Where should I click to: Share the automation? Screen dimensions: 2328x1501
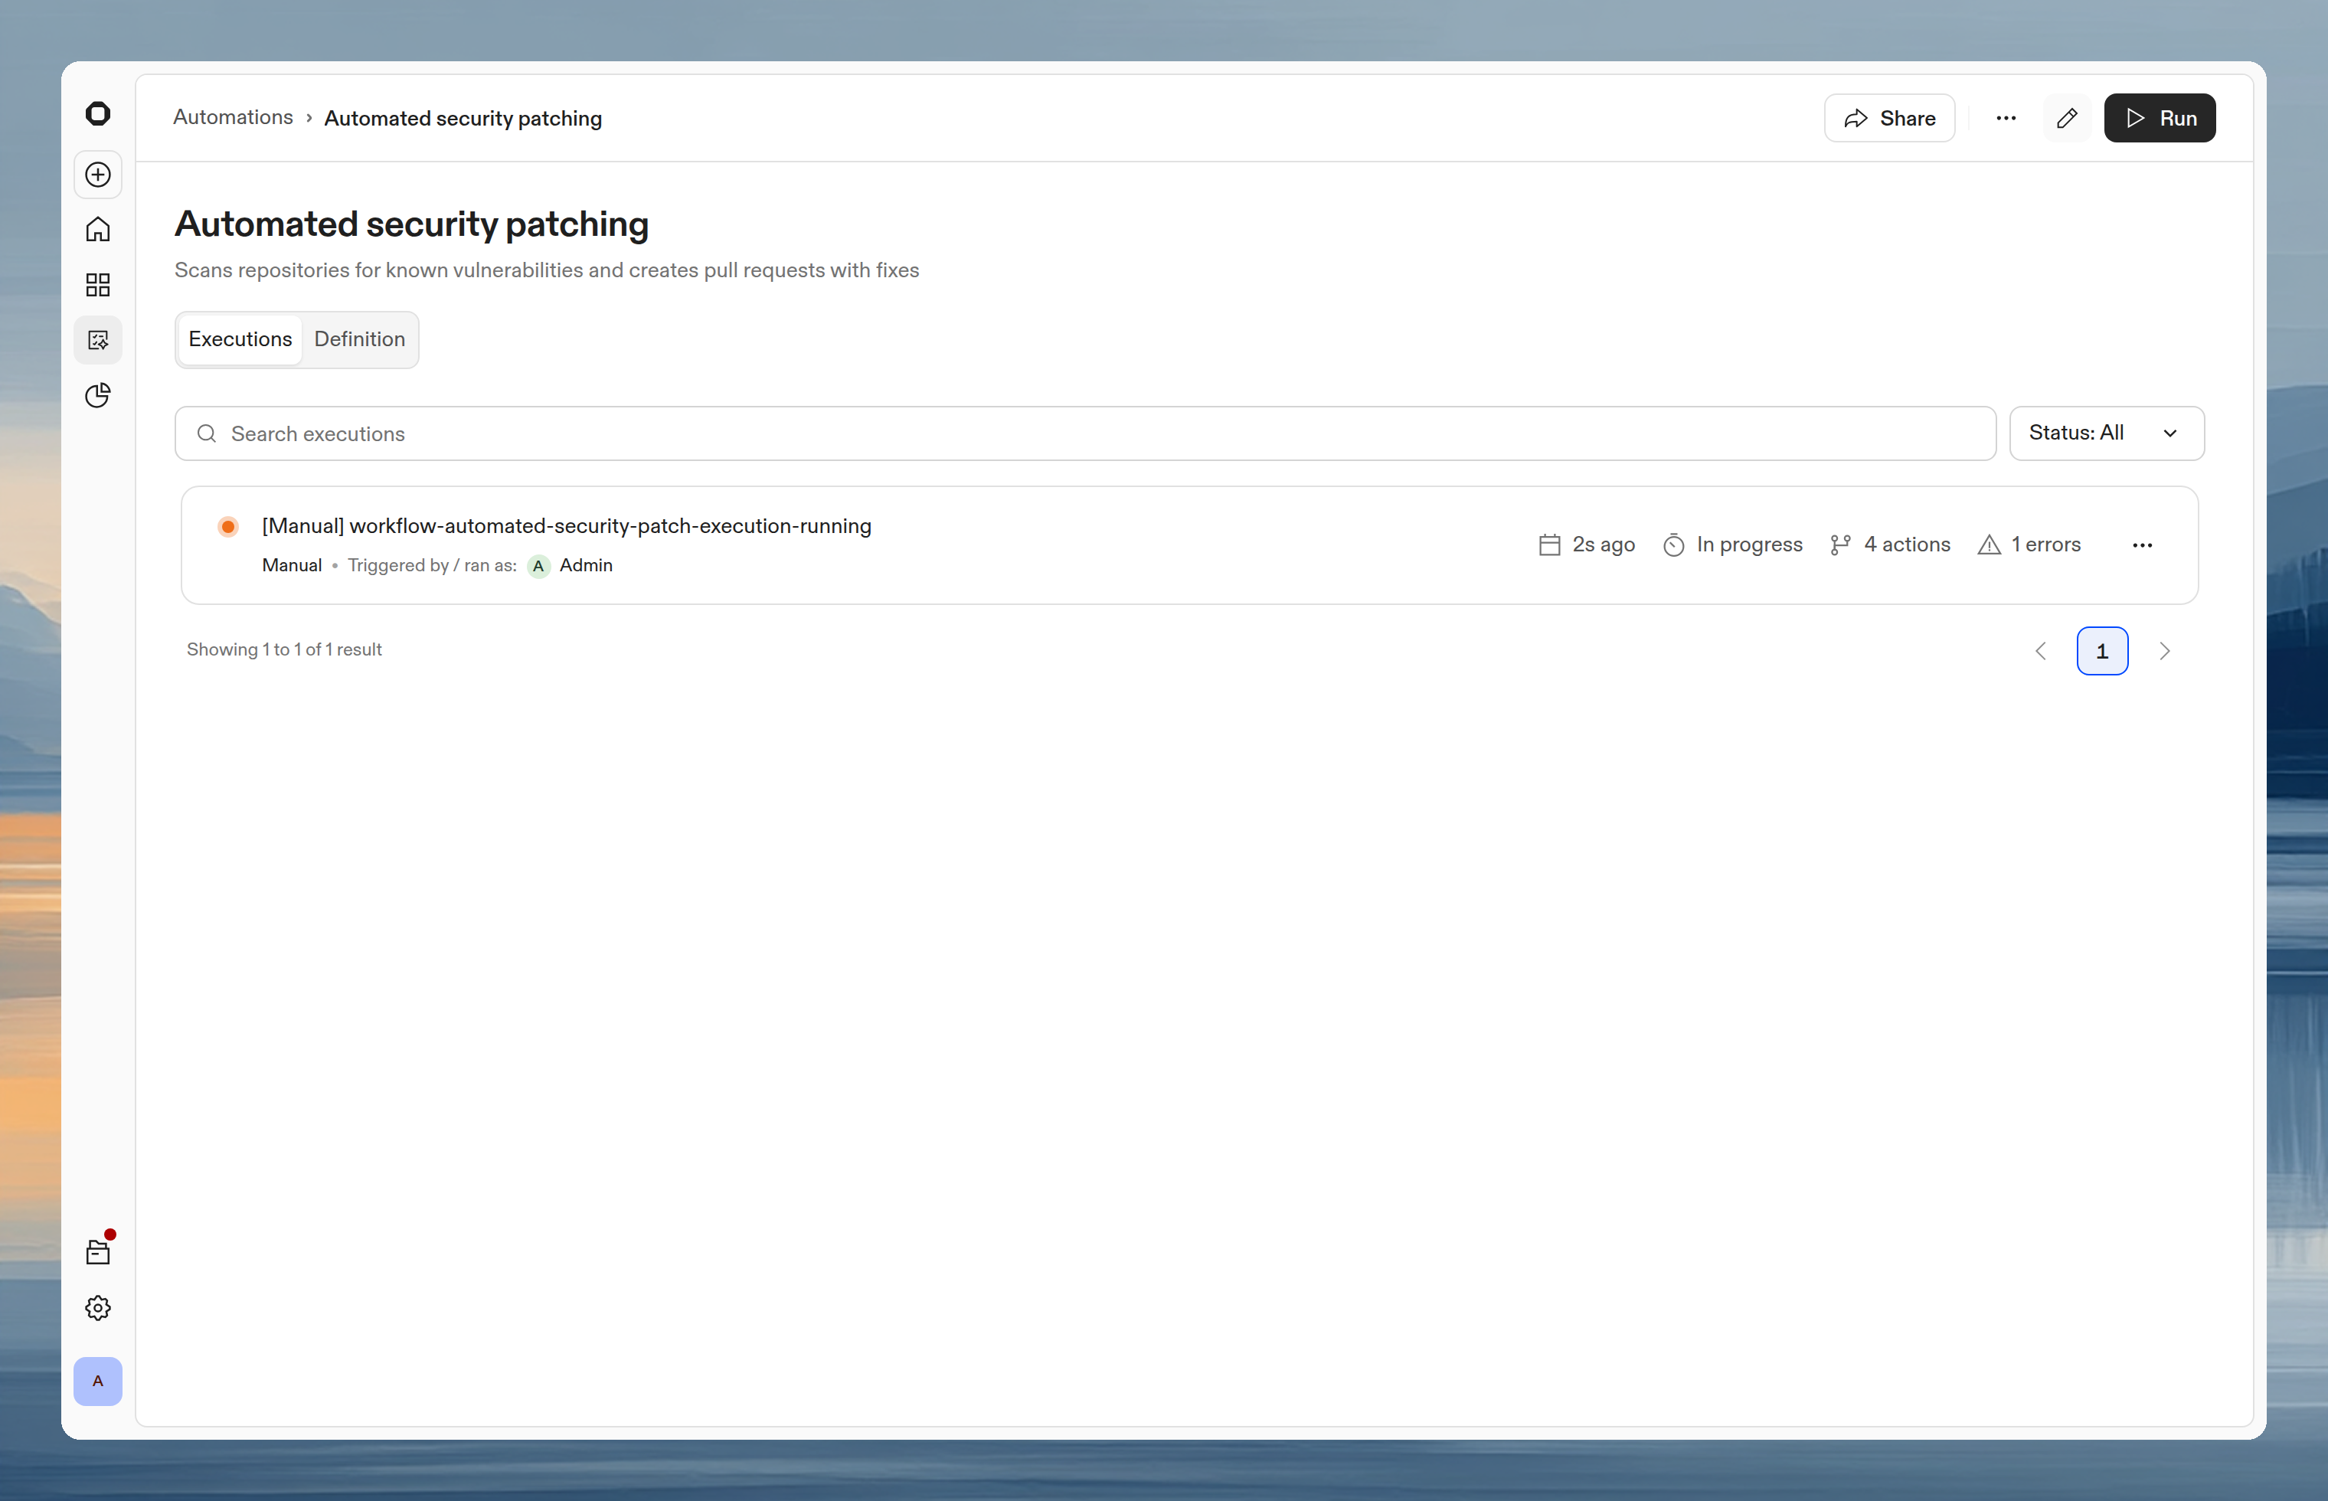[x=1888, y=117]
